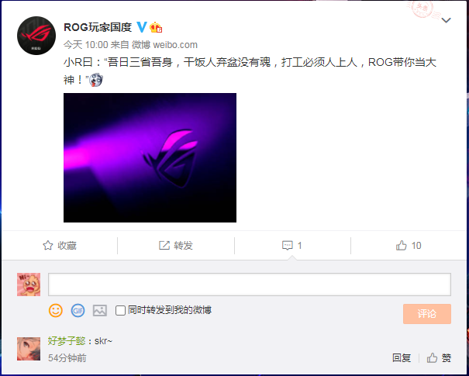Open the ROG avatar profile picture
469x376 pixels.
[x=36, y=36]
